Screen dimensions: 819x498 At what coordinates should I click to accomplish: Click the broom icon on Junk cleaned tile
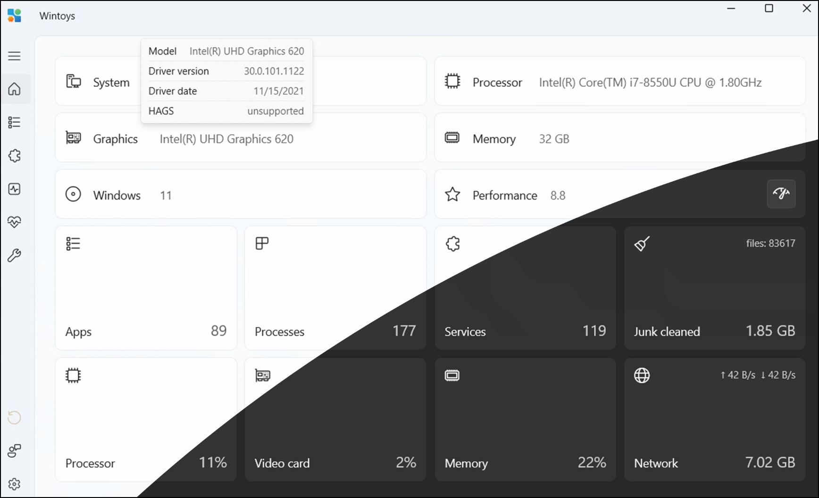642,244
